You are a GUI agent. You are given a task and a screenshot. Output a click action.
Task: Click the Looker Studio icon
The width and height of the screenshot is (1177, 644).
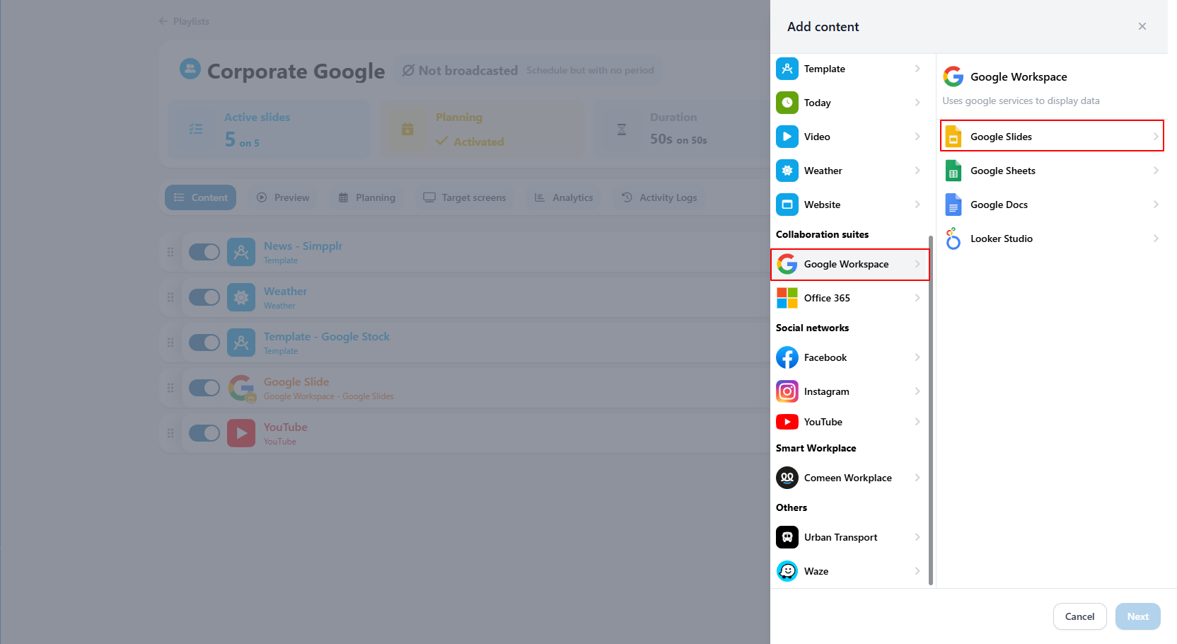[953, 238]
